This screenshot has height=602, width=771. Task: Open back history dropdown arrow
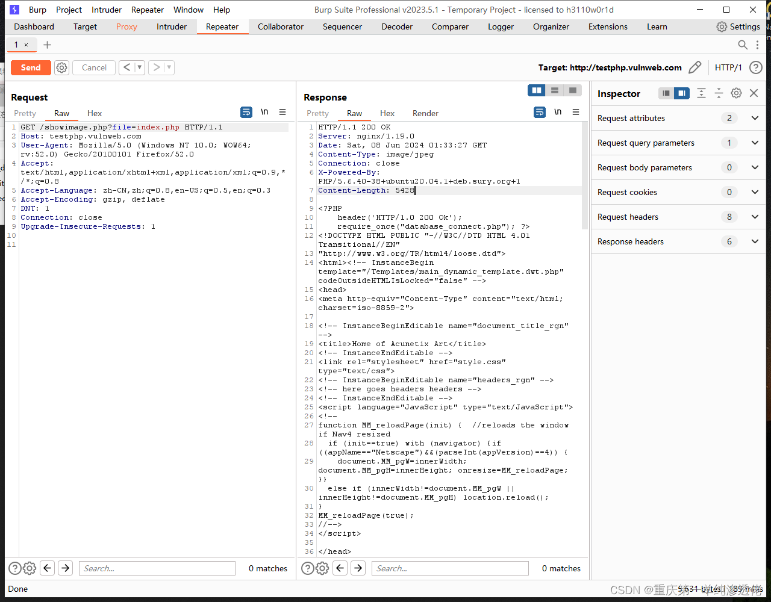click(x=140, y=67)
